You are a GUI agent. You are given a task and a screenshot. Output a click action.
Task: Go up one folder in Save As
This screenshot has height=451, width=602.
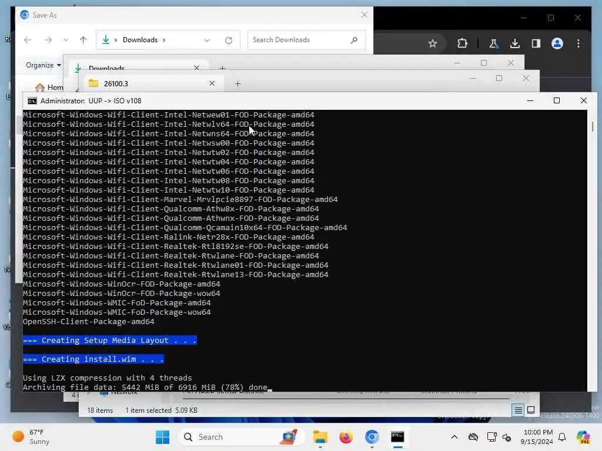(83, 40)
